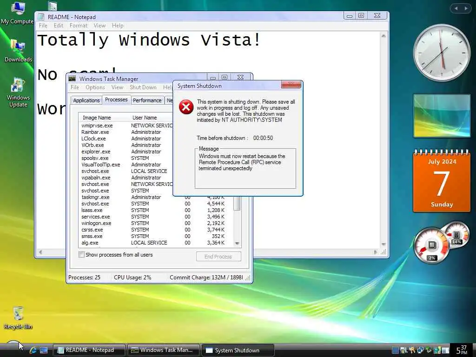The image size is (476, 357).
Task: Click the README - Notepad taskbar button
Action: (89, 350)
